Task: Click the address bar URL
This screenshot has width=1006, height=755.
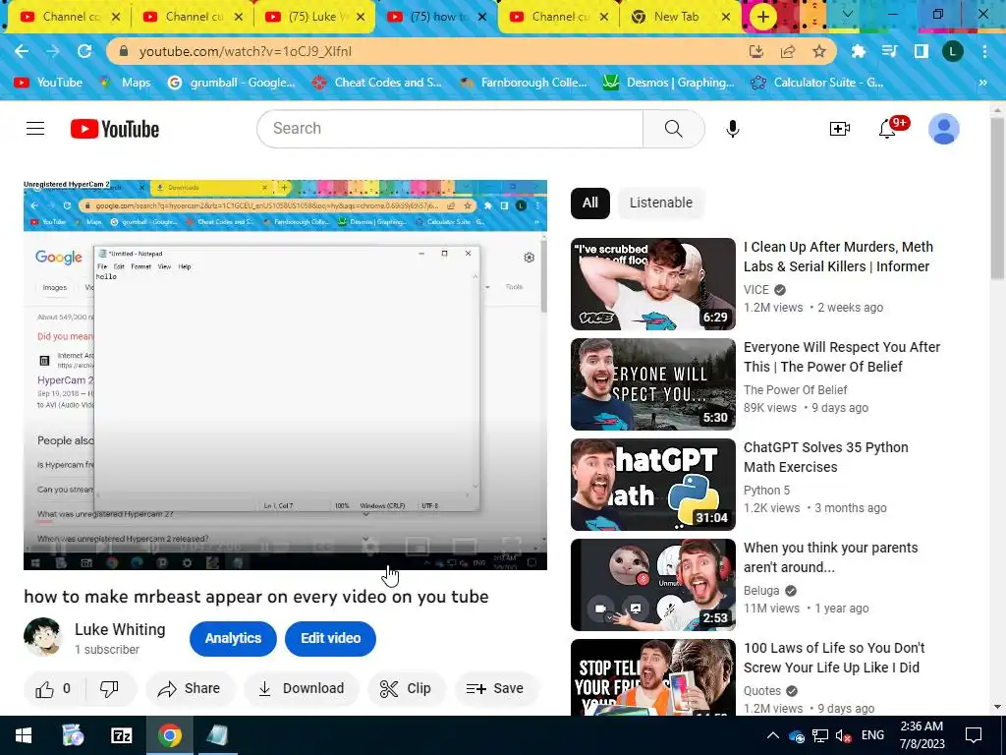Action: pyautogui.click(x=245, y=51)
